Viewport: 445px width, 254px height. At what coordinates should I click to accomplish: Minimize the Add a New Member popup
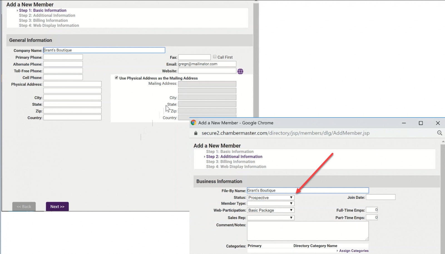[404, 123]
